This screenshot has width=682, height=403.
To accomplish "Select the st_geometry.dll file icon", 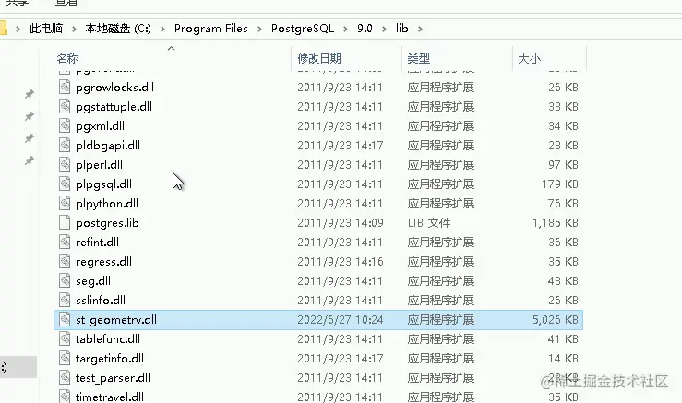I will click(65, 319).
